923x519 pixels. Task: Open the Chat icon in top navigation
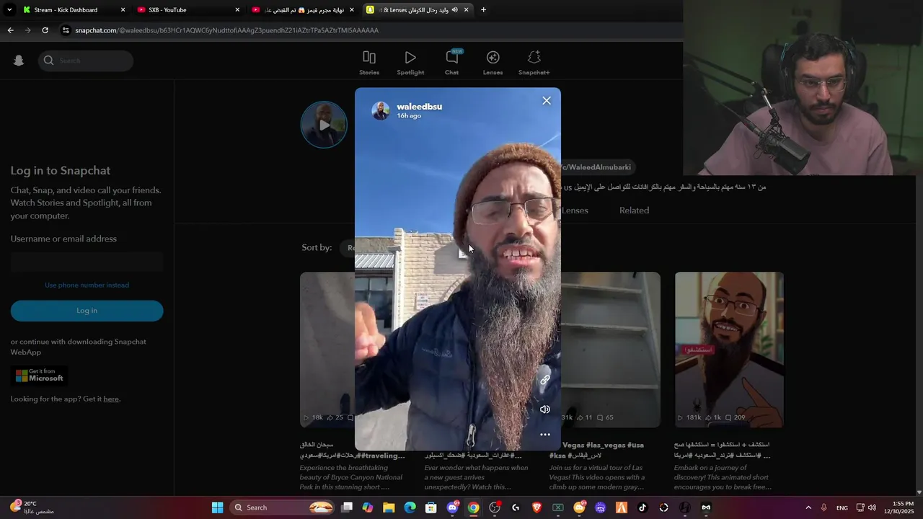(x=452, y=58)
